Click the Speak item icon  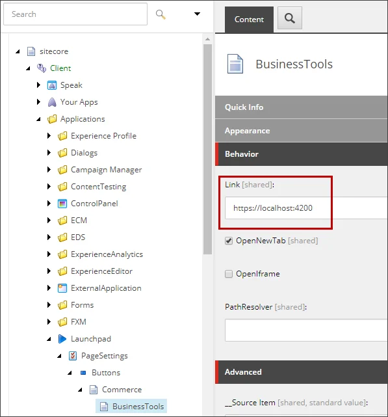click(52, 85)
